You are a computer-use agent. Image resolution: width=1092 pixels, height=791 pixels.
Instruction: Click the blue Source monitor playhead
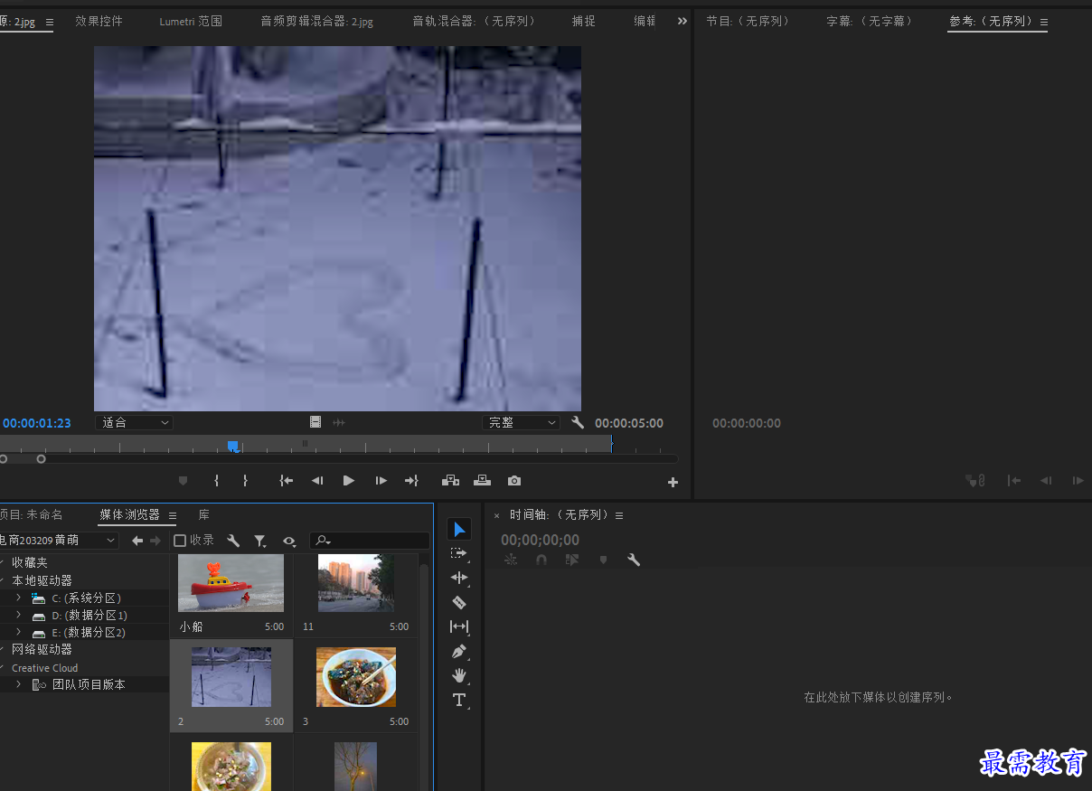(x=233, y=446)
